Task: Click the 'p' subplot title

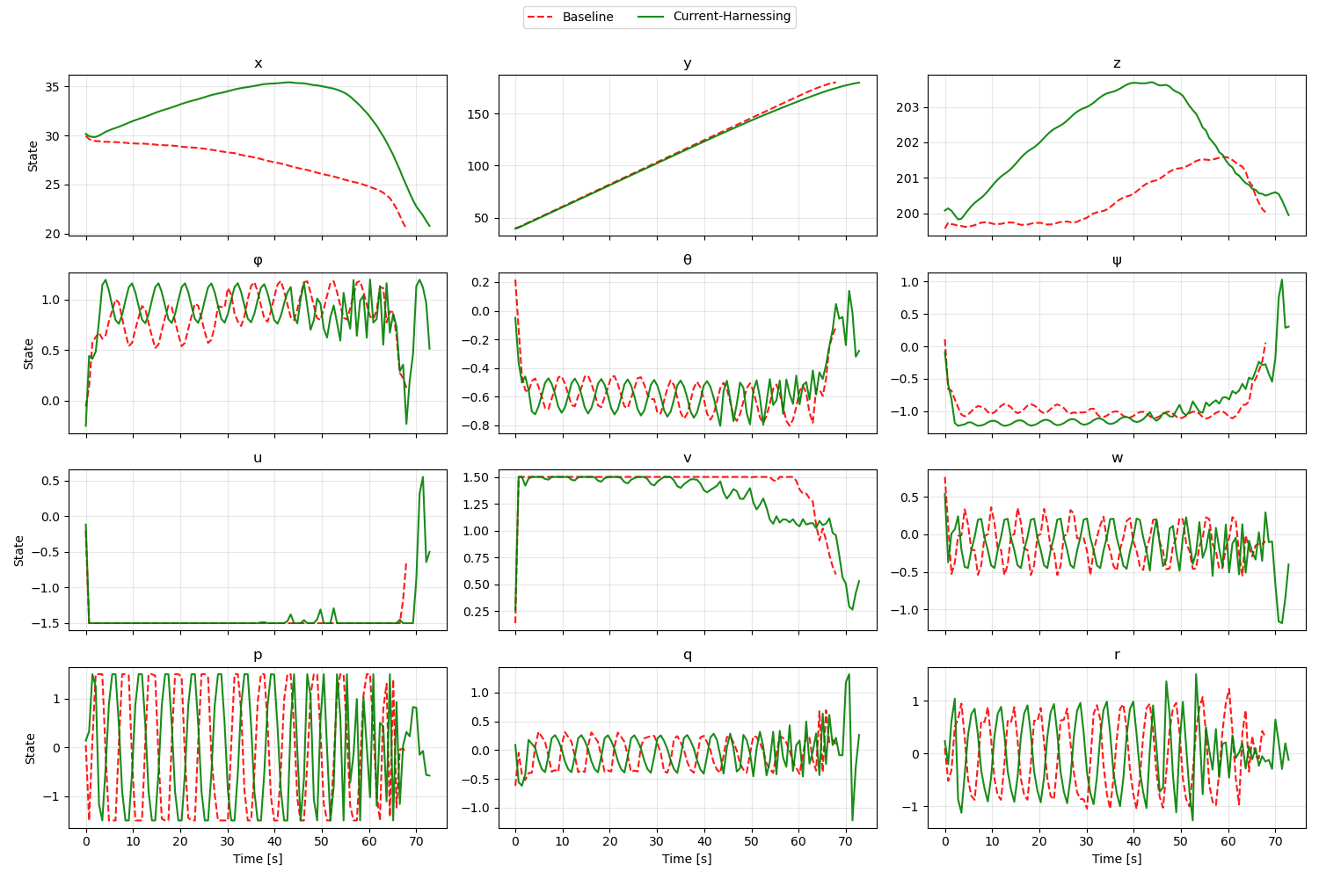Action: [258, 656]
